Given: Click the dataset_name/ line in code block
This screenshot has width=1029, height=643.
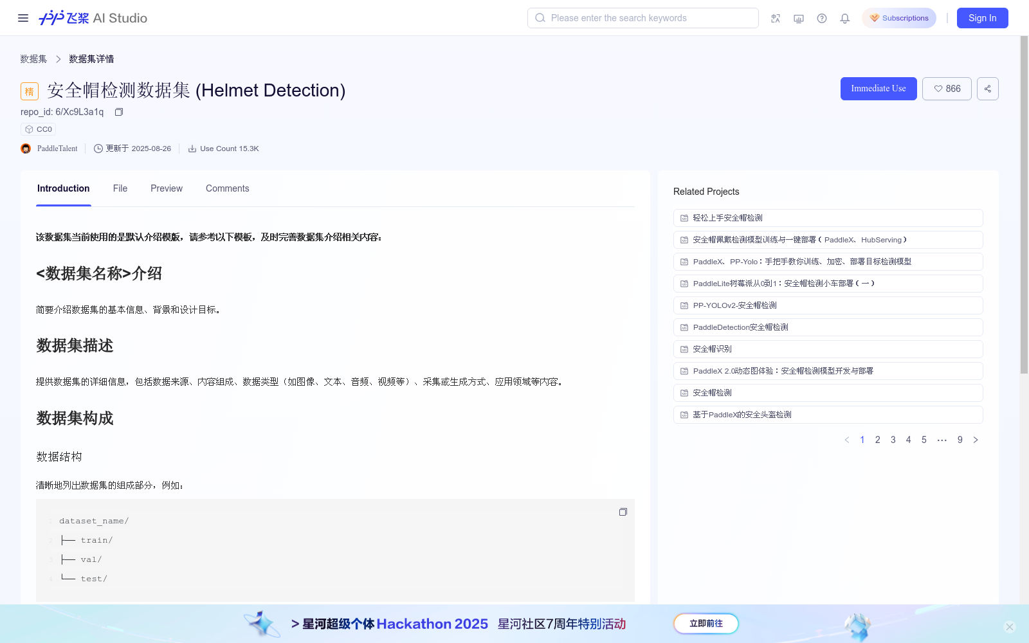Looking at the screenshot, I should [94, 521].
